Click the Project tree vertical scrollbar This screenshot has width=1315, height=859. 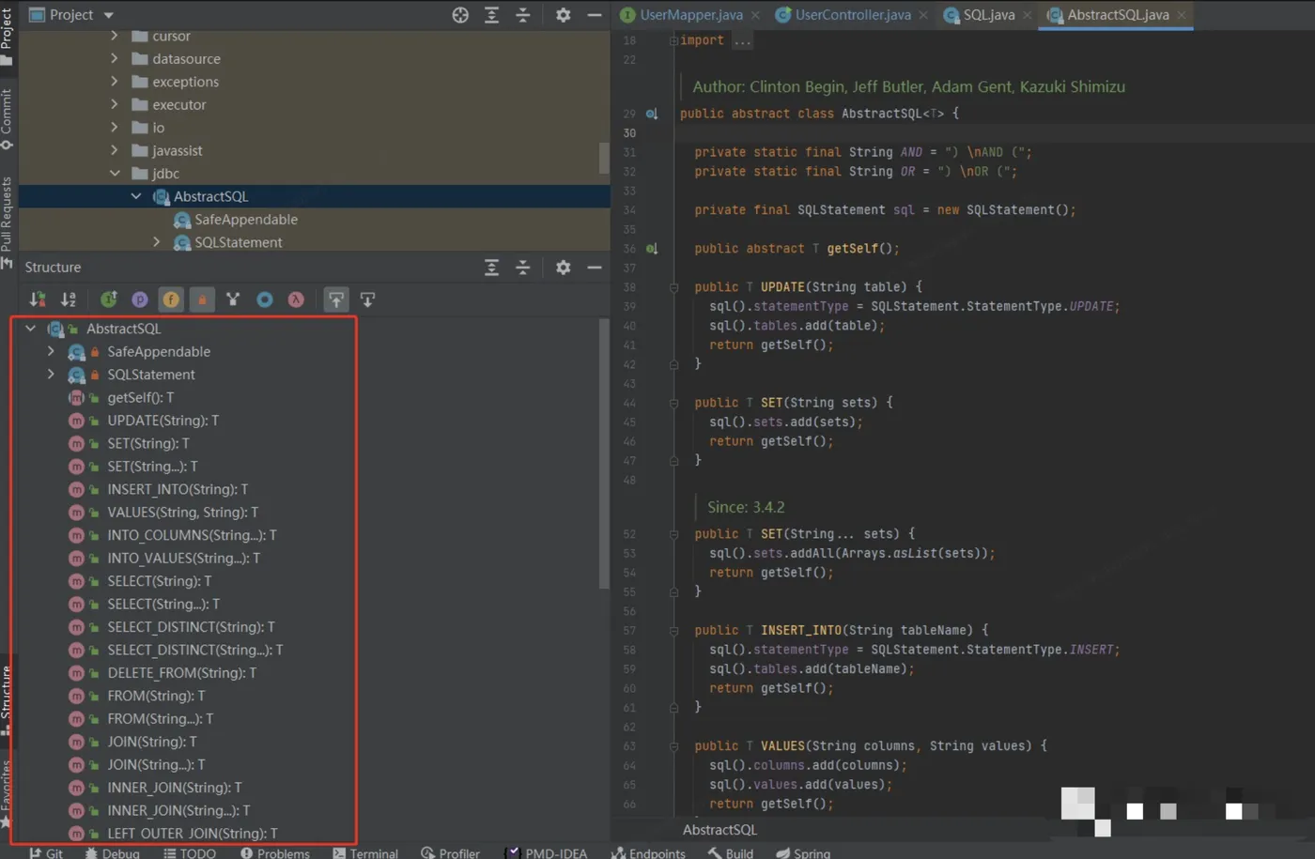[x=604, y=158]
